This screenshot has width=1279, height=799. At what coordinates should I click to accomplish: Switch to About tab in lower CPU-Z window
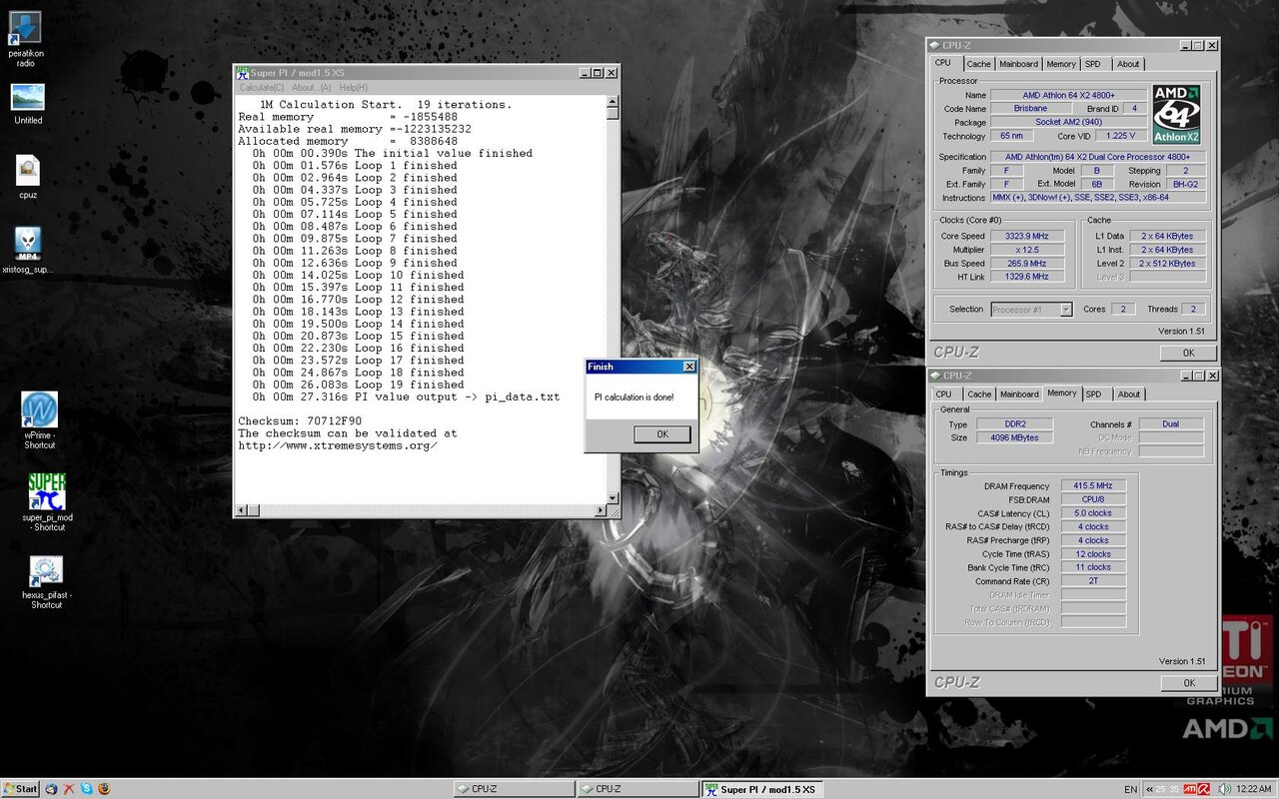point(1128,395)
